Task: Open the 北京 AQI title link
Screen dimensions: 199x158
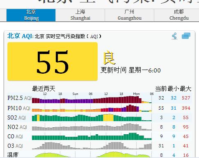Action: tap(21, 36)
